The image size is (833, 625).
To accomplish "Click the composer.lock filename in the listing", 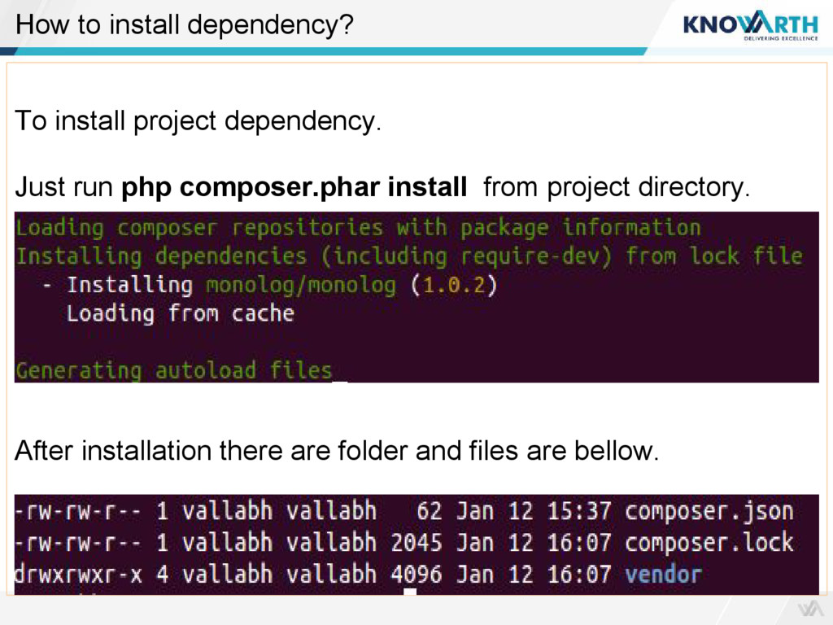I will pos(709,543).
